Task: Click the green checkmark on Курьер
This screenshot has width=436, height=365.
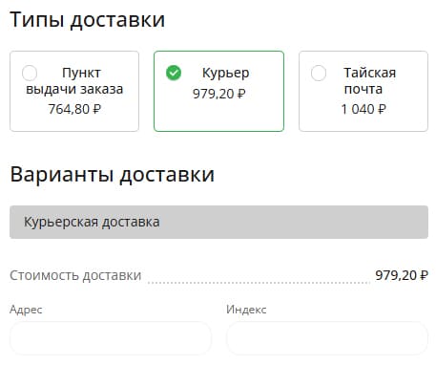Action: (x=174, y=73)
